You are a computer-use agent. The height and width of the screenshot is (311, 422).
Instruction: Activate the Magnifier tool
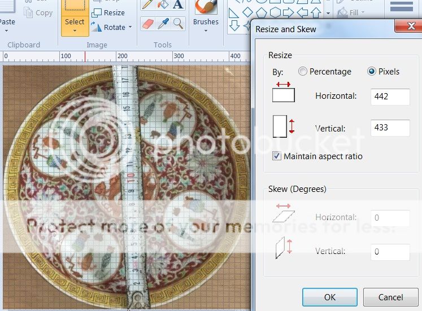tap(178, 23)
